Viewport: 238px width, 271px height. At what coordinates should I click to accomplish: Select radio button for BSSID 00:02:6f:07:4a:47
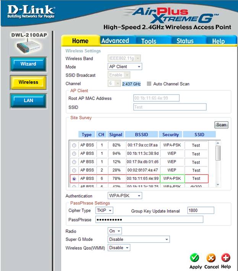click(74, 170)
